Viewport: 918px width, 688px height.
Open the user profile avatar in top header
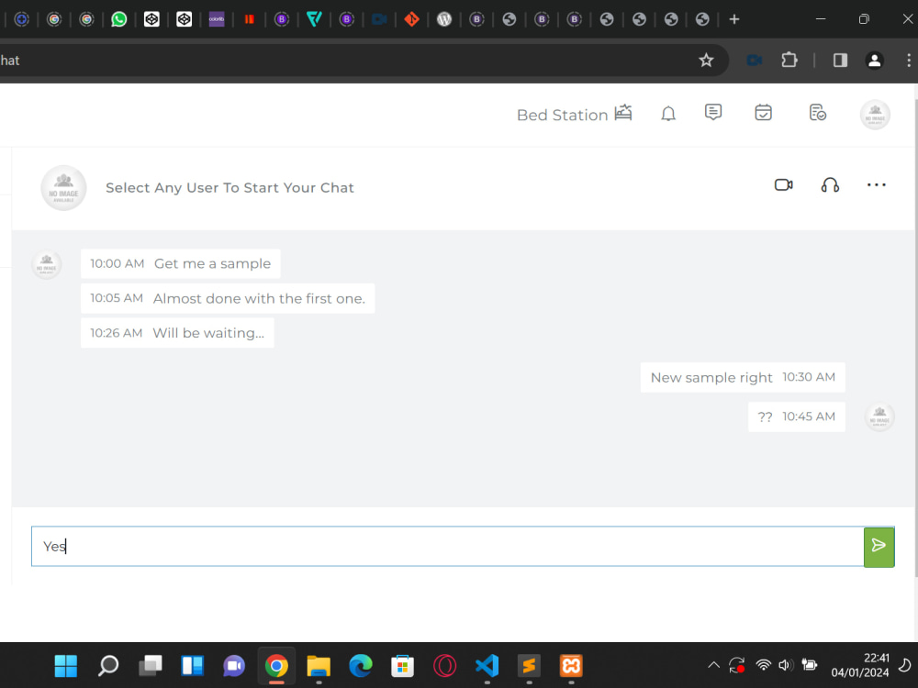point(875,114)
